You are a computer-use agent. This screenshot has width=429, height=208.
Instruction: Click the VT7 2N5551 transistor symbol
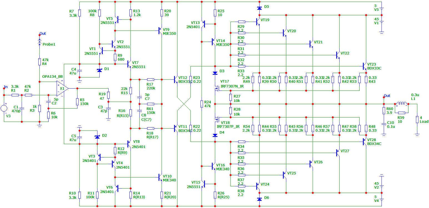(x=129, y=64)
